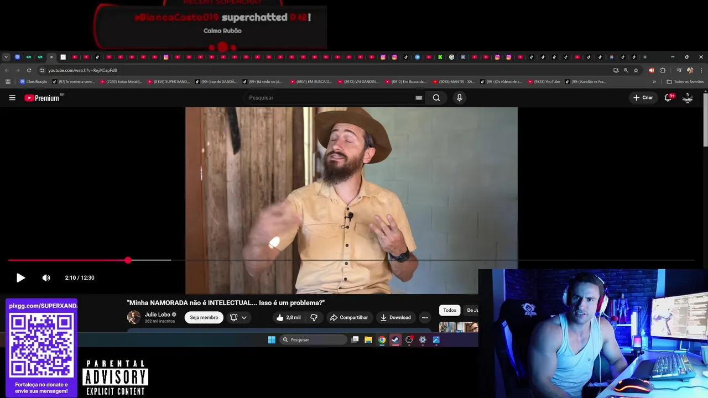708x398 pixels.
Task: Close the active tab with X
Action: coord(51,57)
